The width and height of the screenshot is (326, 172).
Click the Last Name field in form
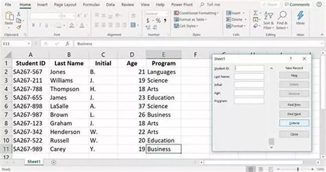pos(249,76)
